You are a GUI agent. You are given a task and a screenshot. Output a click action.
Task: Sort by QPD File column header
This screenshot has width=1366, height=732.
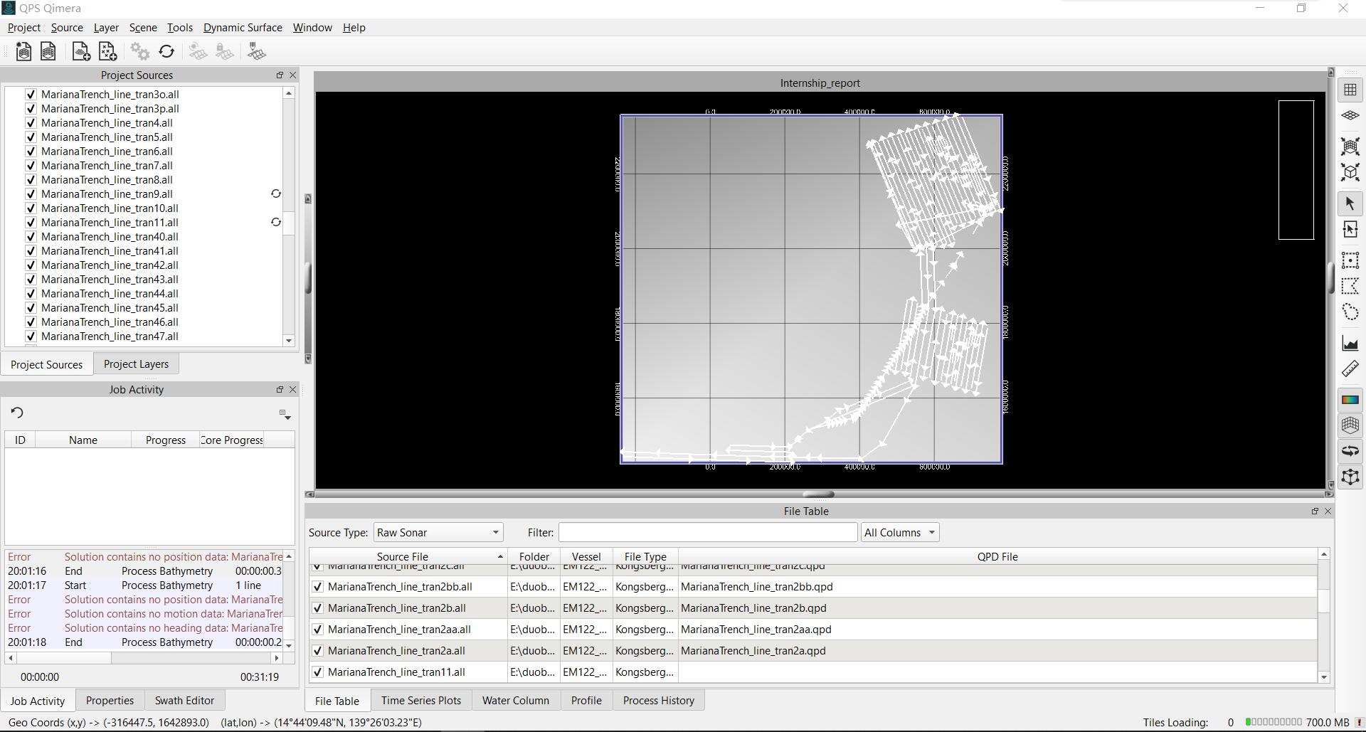(x=997, y=557)
